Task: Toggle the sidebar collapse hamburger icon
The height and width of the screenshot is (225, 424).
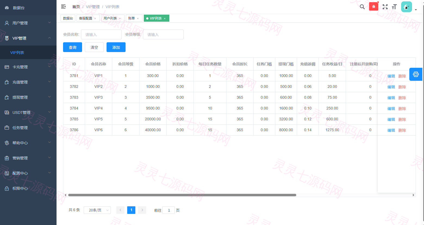Action: pyautogui.click(x=63, y=7)
